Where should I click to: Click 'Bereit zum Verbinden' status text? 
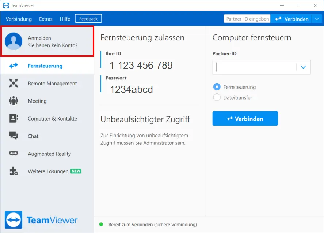(152, 225)
